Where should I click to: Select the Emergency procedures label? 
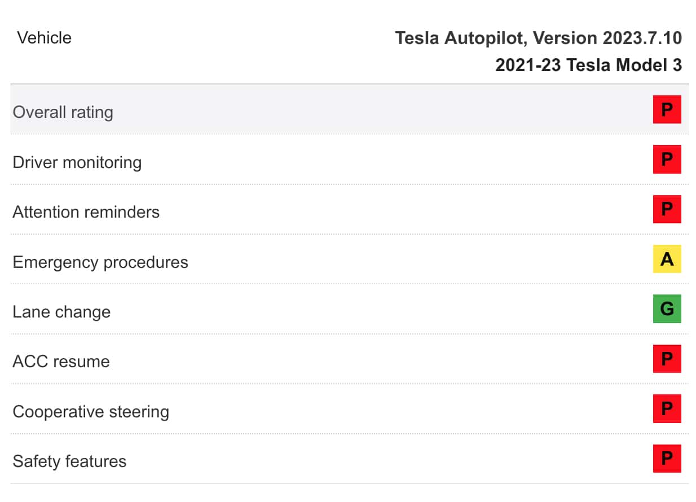pos(100,262)
